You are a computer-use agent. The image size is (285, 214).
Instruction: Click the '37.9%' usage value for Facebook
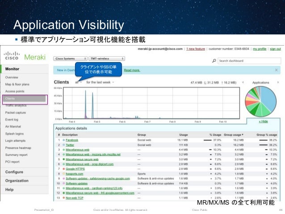[217, 140]
